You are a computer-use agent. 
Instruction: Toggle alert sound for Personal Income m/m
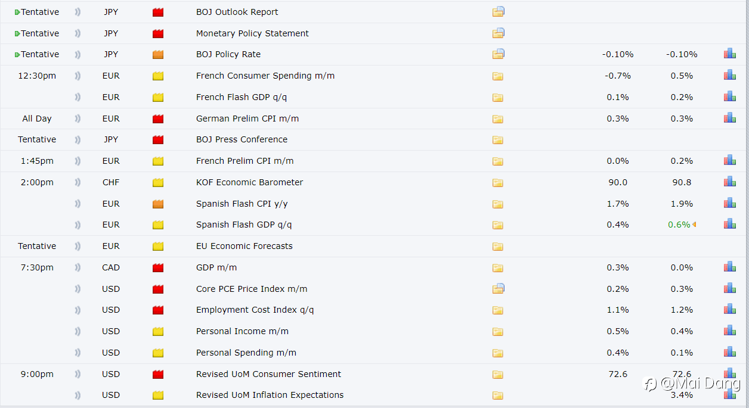pos(78,331)
